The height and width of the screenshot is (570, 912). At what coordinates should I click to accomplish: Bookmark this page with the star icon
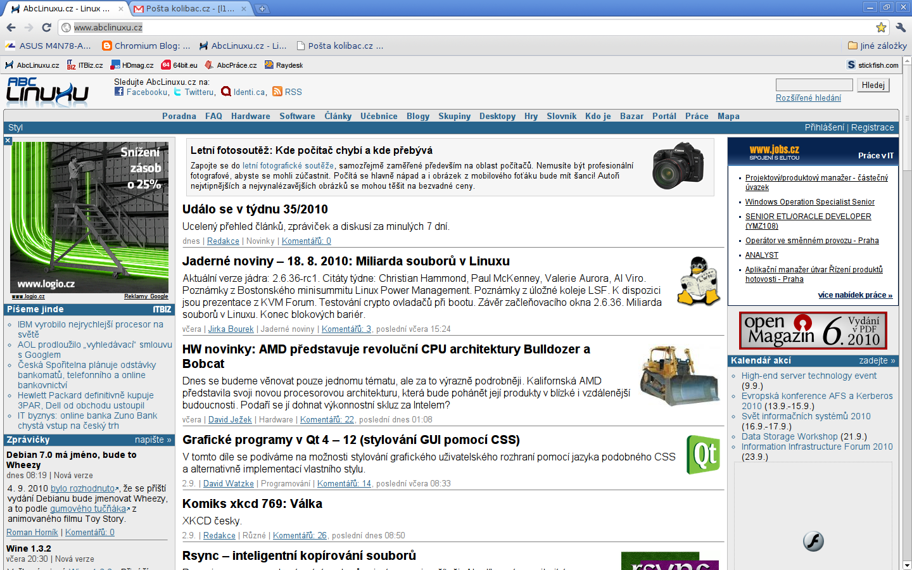[x=880, y=27]
